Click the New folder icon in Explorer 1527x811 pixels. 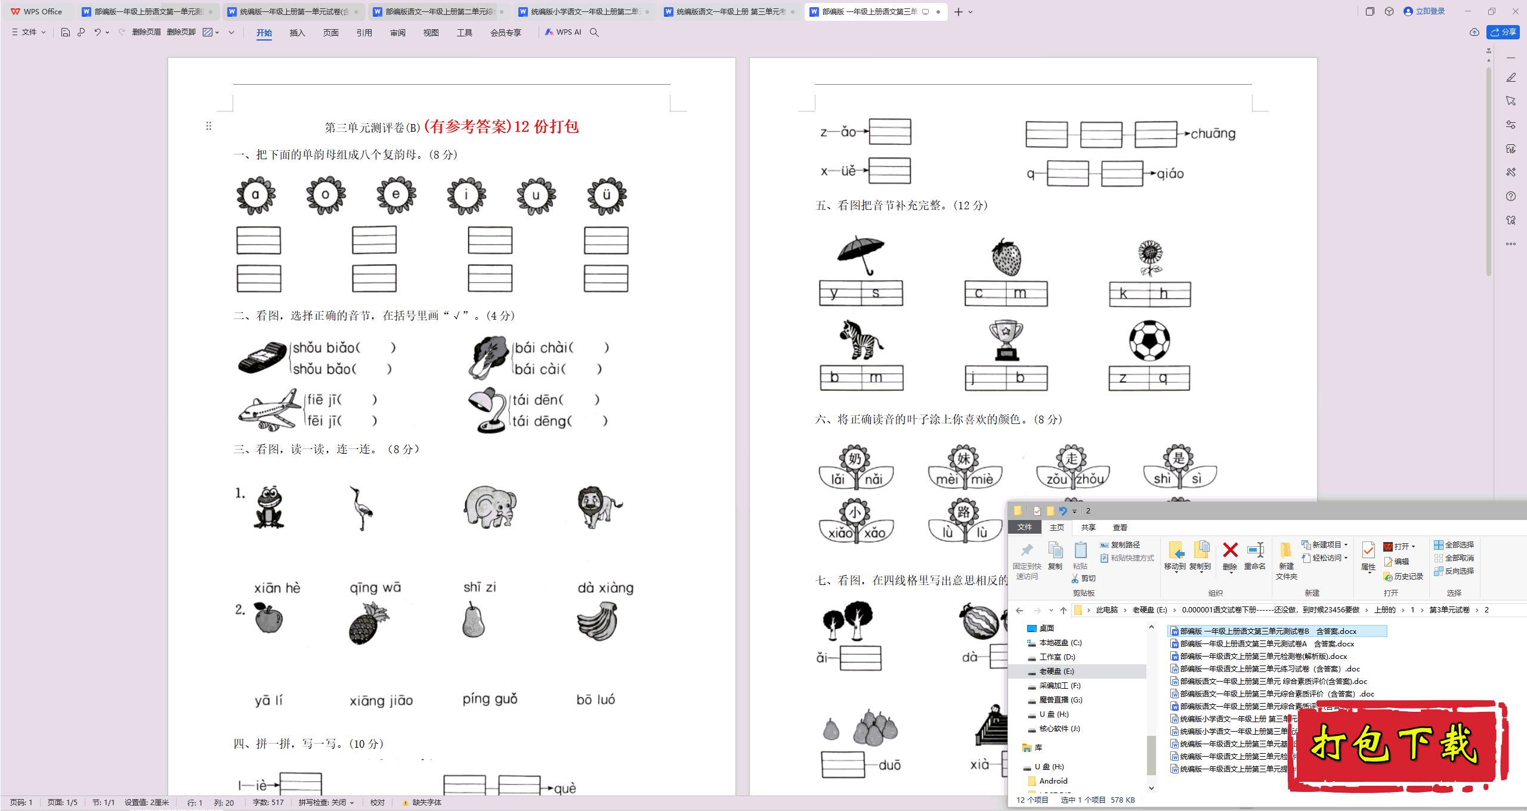point(1286,550)
